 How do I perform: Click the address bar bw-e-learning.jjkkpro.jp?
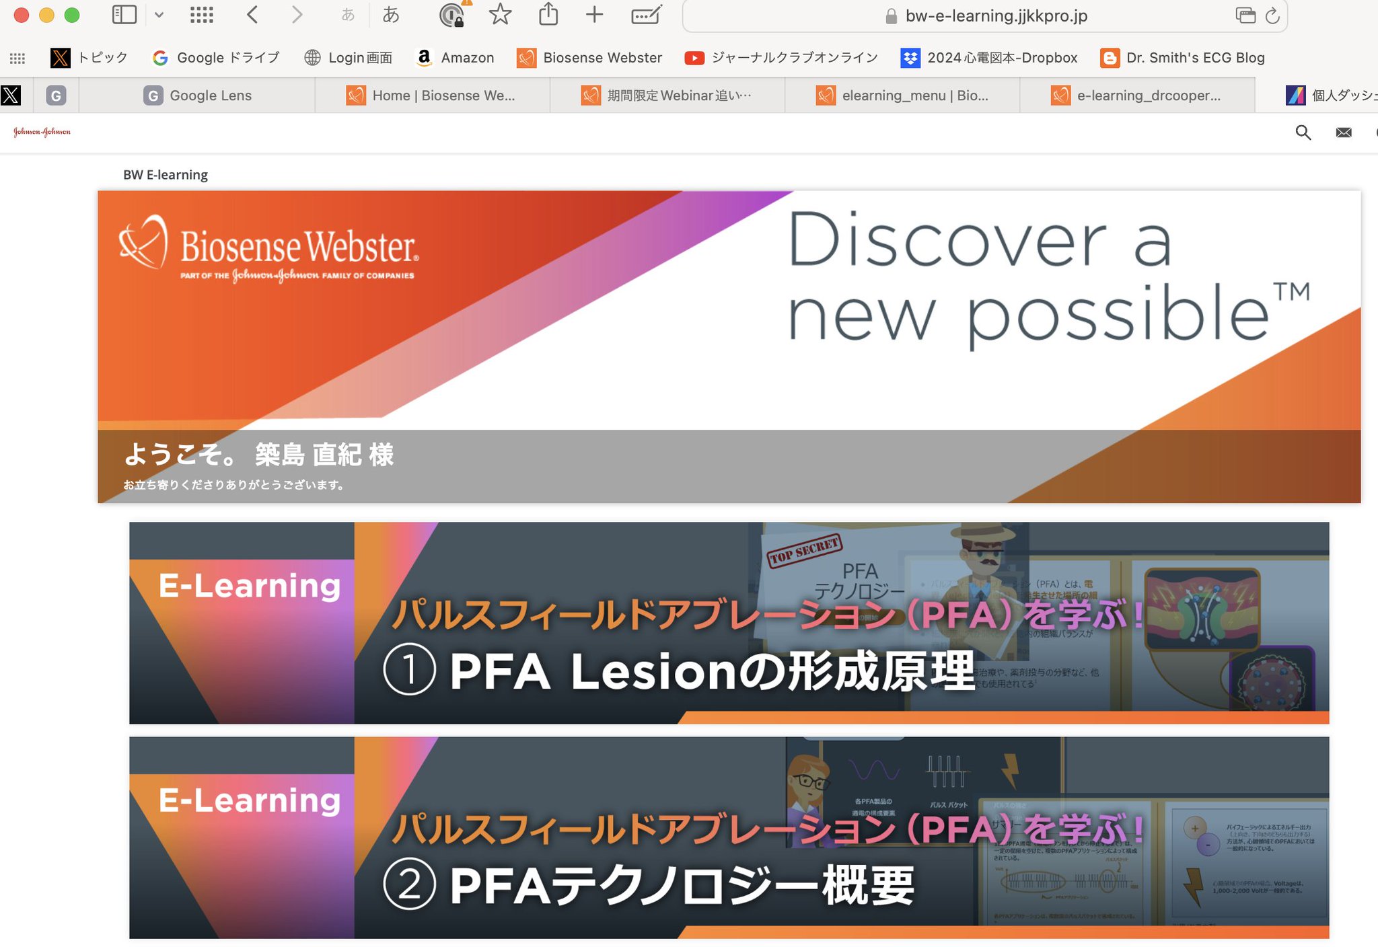(985, 16)
